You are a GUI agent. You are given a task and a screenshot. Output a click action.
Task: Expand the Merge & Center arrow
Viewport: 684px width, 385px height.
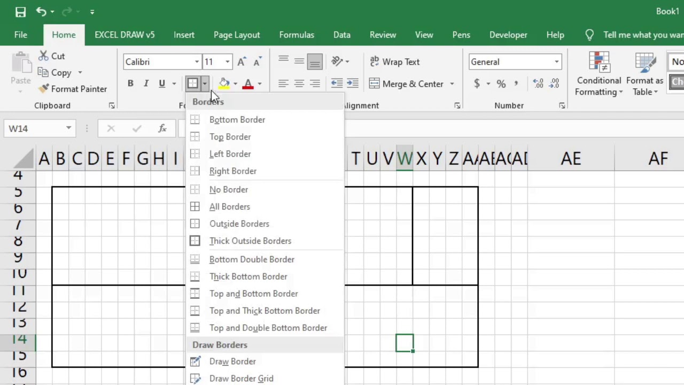452,84
